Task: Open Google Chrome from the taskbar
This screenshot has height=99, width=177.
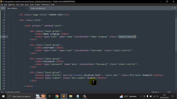Action: 57,96
